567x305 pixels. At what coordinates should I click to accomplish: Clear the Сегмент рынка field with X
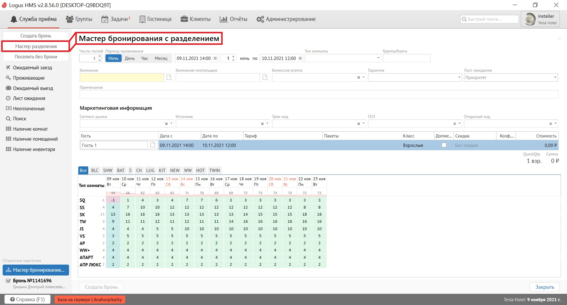(166, 124)
